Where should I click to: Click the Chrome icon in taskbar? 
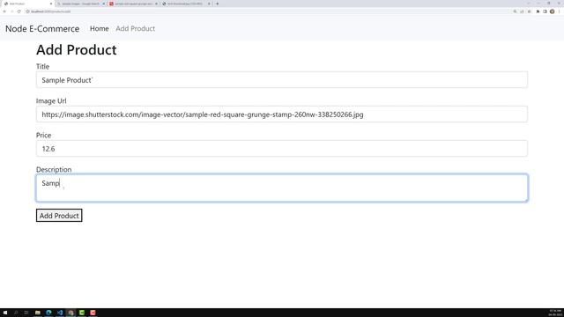click(x=70, y=313)
